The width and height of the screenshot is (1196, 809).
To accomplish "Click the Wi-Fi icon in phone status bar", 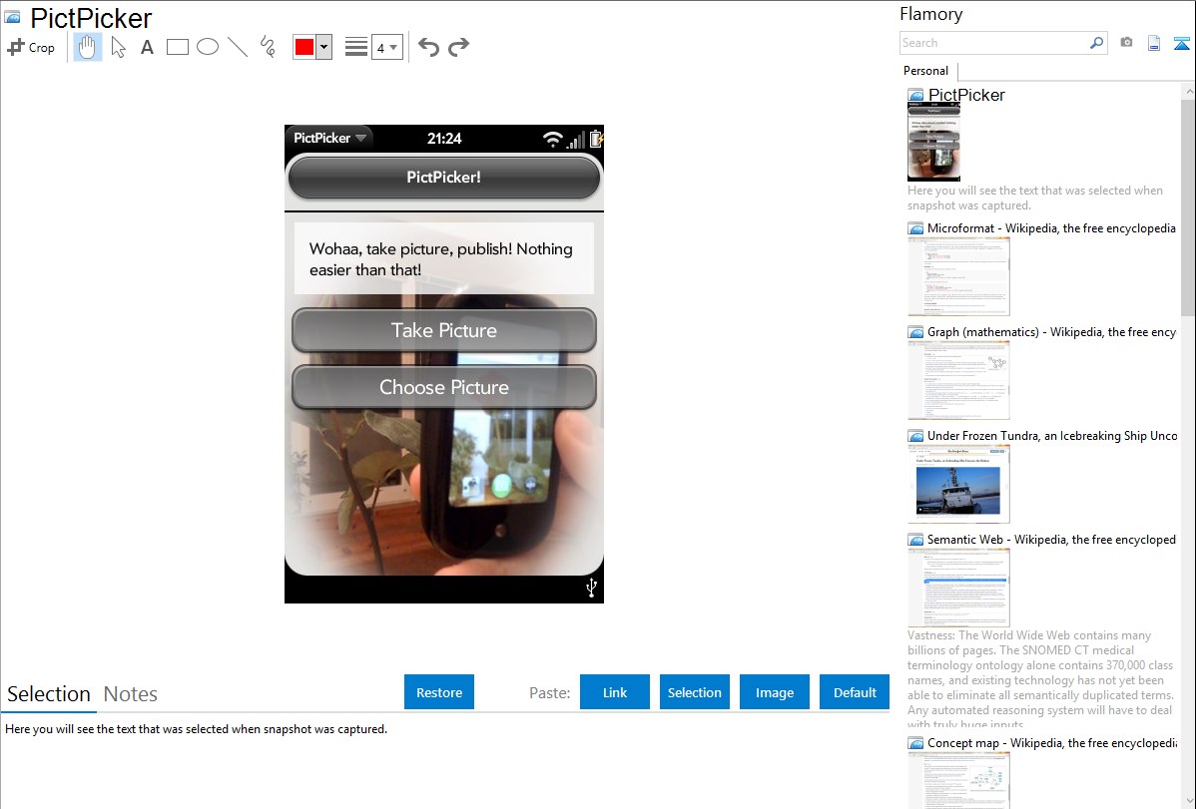I will [x=552, y=139].
